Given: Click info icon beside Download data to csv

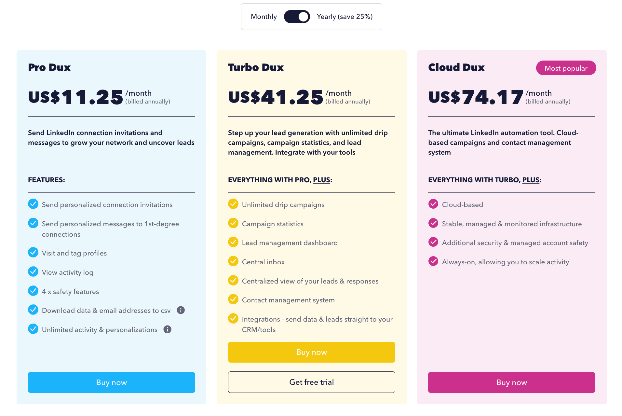Looking at the screenshot, I should pos(181,310).
